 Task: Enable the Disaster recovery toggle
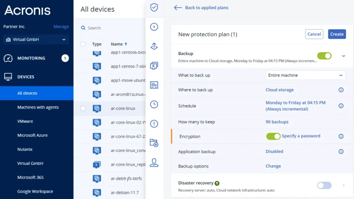click(324, 186)
